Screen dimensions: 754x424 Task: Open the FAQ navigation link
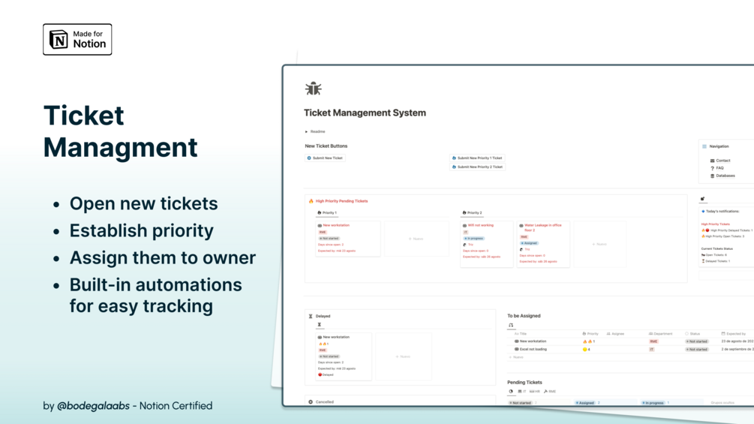coord(719,168)
